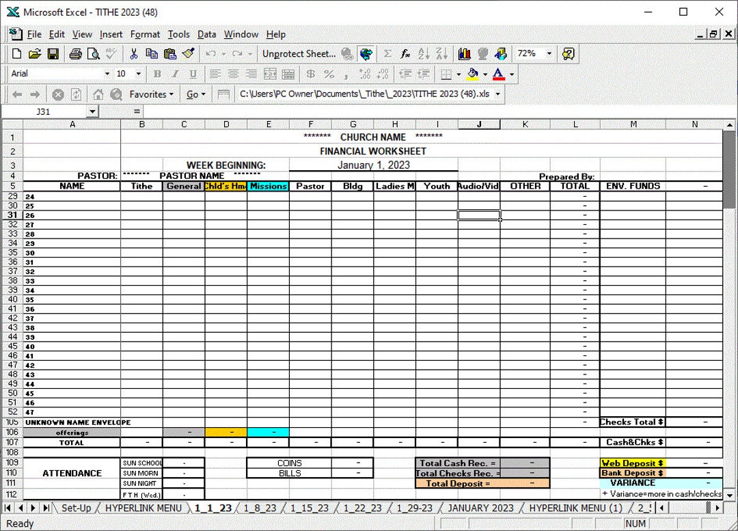This screenshot has width=738, height=531.
Task: Click the Unprotect Sheet button
Action: pyautogui.click(x=299, y=53)
